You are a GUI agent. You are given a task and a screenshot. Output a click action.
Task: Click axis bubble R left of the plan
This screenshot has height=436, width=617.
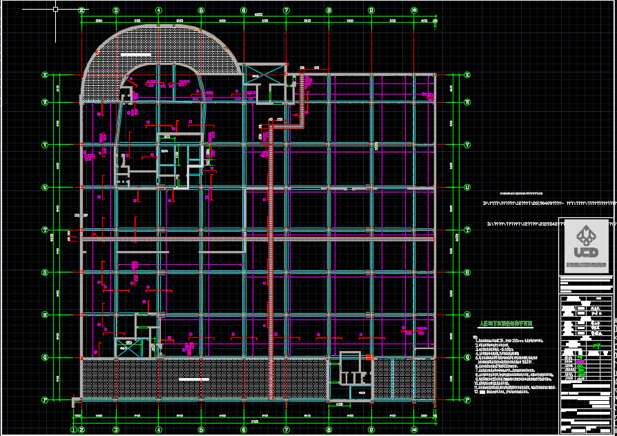click(x=46, y=315)
